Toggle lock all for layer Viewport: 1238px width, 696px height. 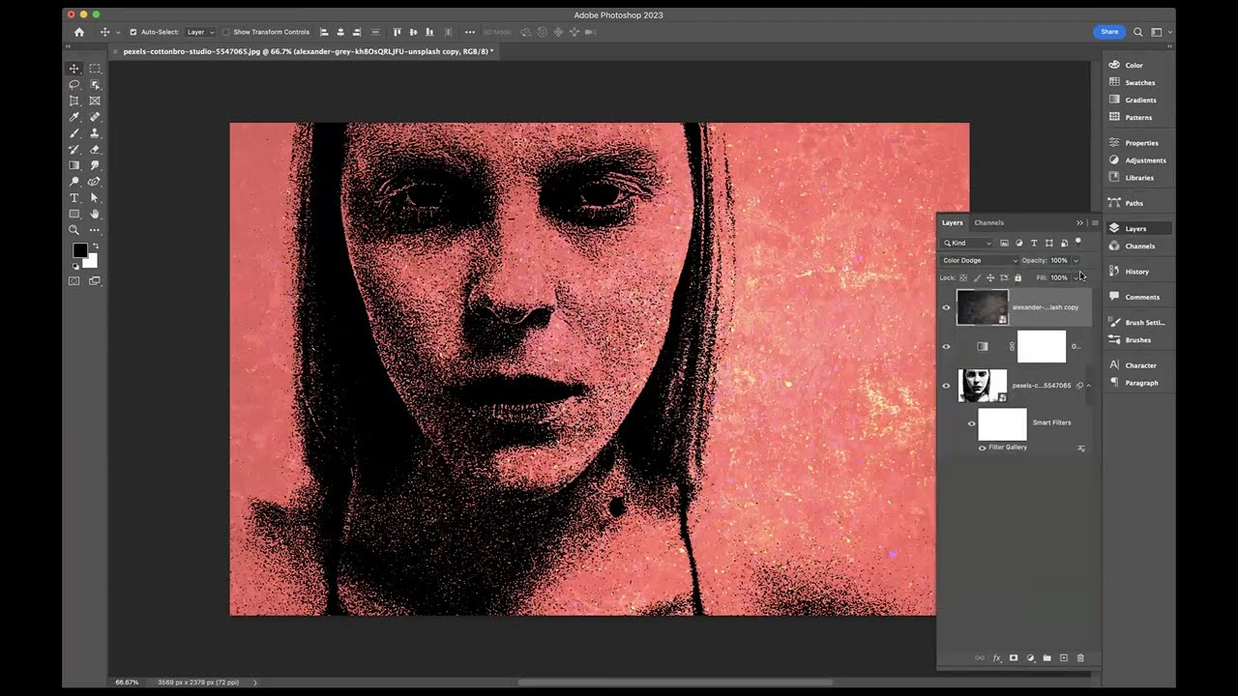click(1017, 278)
